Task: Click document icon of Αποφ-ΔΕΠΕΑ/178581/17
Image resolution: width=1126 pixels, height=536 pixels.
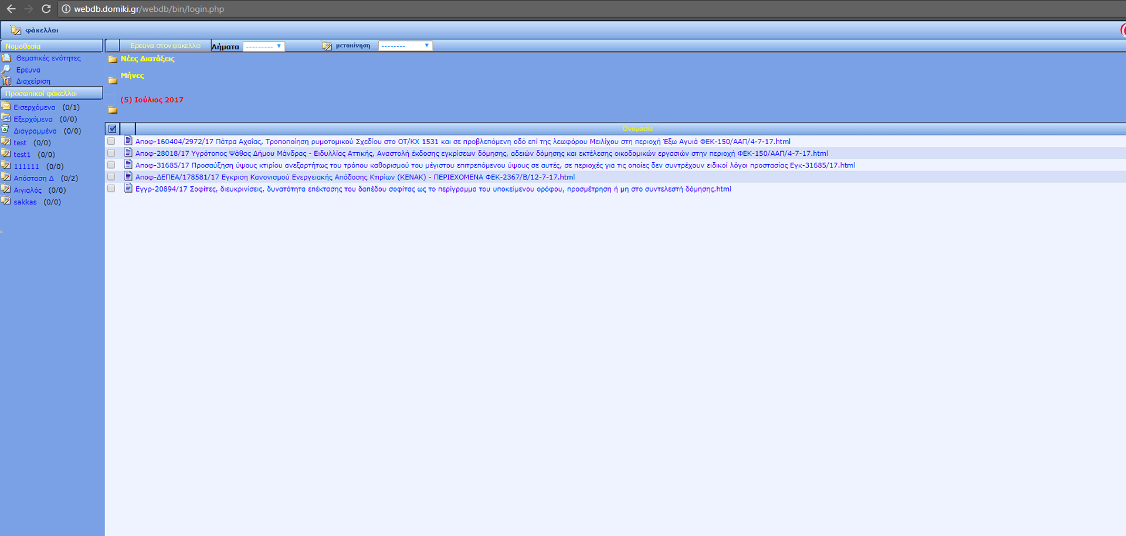Action: [x=128, y=176]
